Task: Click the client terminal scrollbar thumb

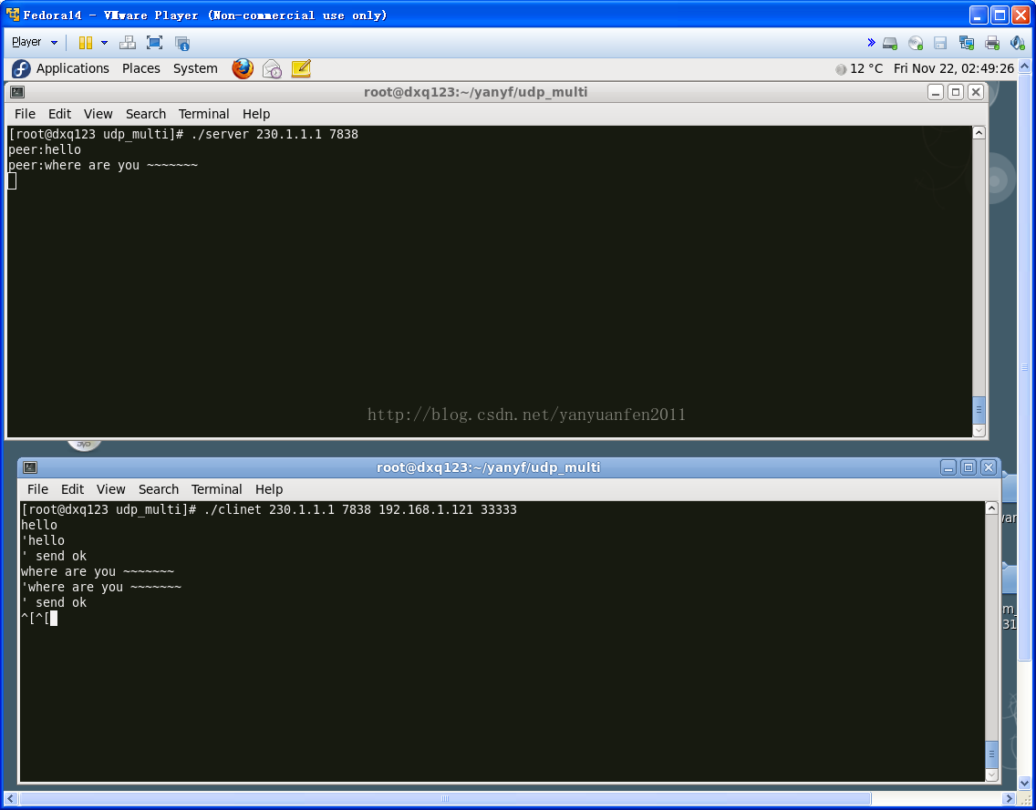Action: pos(991,754)
